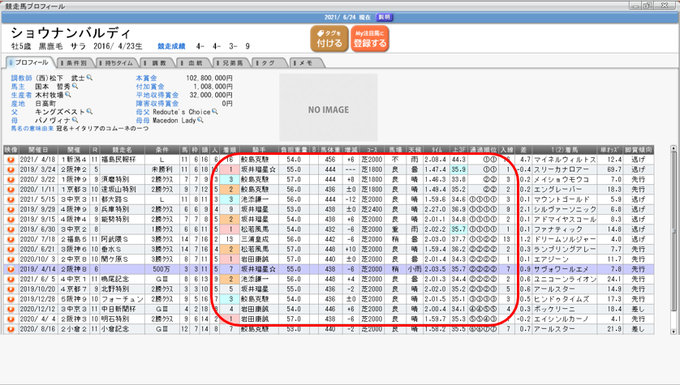Open 競走成績 race record link

click(175, 47)
